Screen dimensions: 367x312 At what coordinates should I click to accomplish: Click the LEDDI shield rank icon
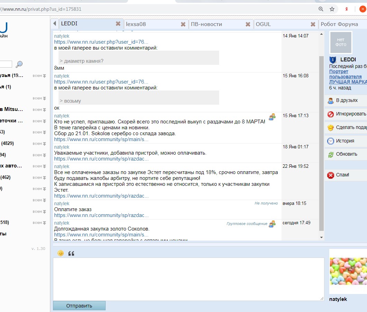333,60
